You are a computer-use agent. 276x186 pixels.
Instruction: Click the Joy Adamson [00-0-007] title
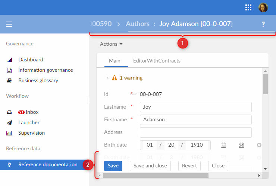(x=196, y=24)
